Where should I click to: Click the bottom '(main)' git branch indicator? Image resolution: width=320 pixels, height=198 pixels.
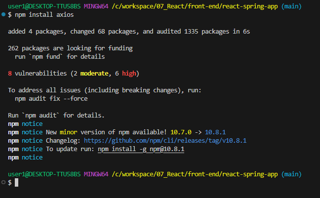click(x=291, y=174)
